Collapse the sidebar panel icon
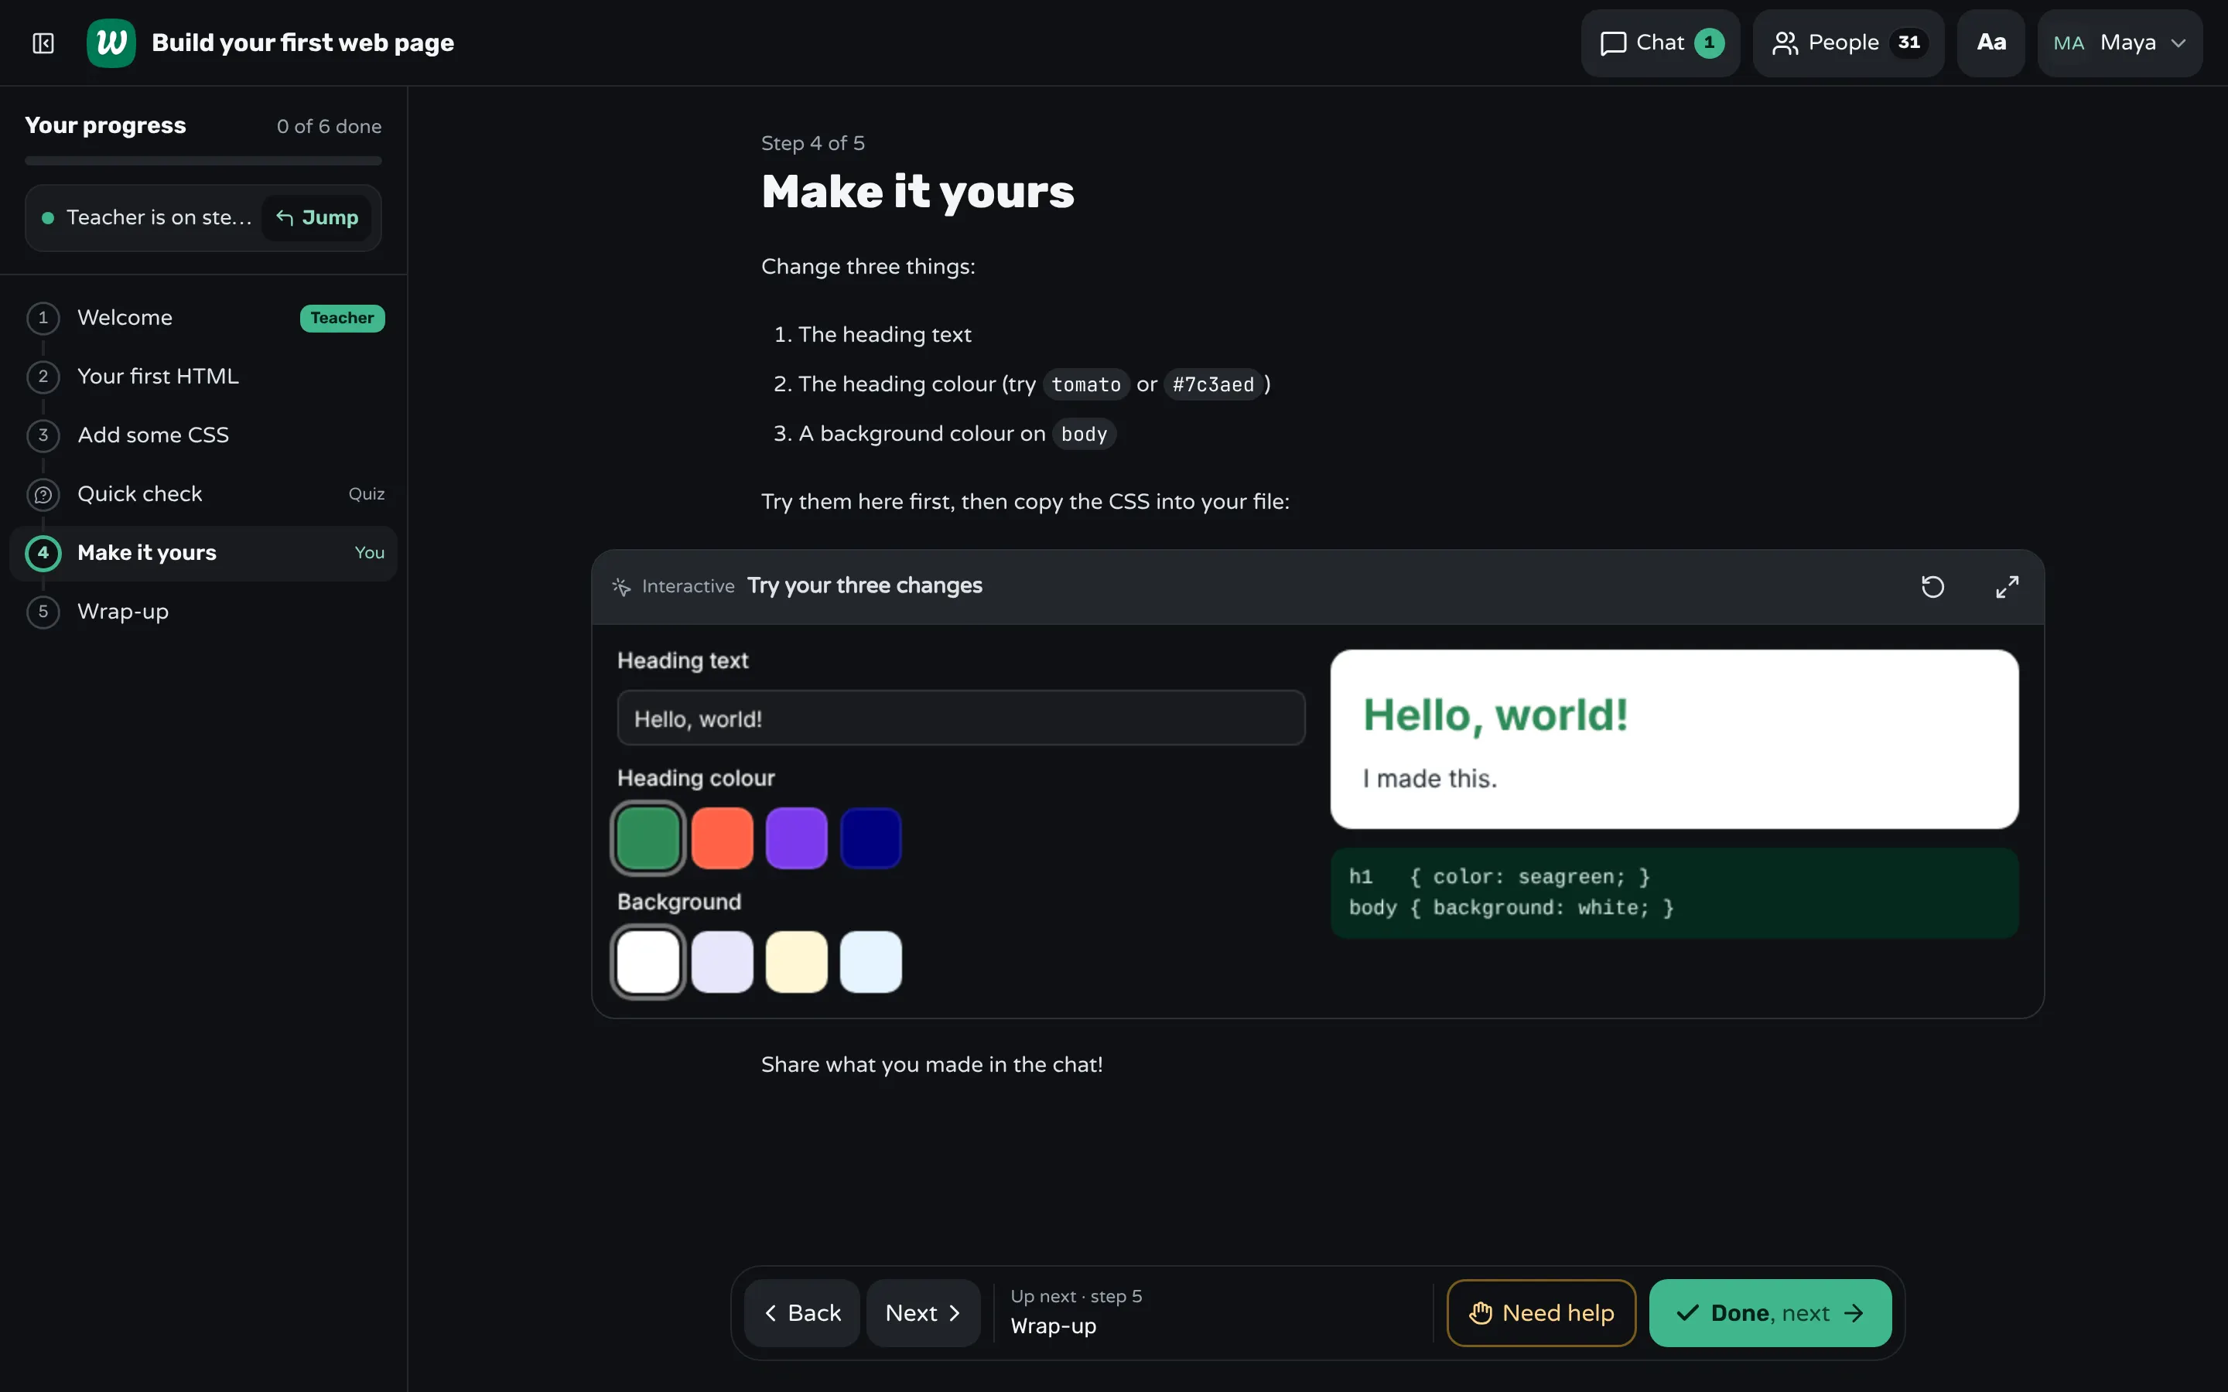 coord(43,43)
